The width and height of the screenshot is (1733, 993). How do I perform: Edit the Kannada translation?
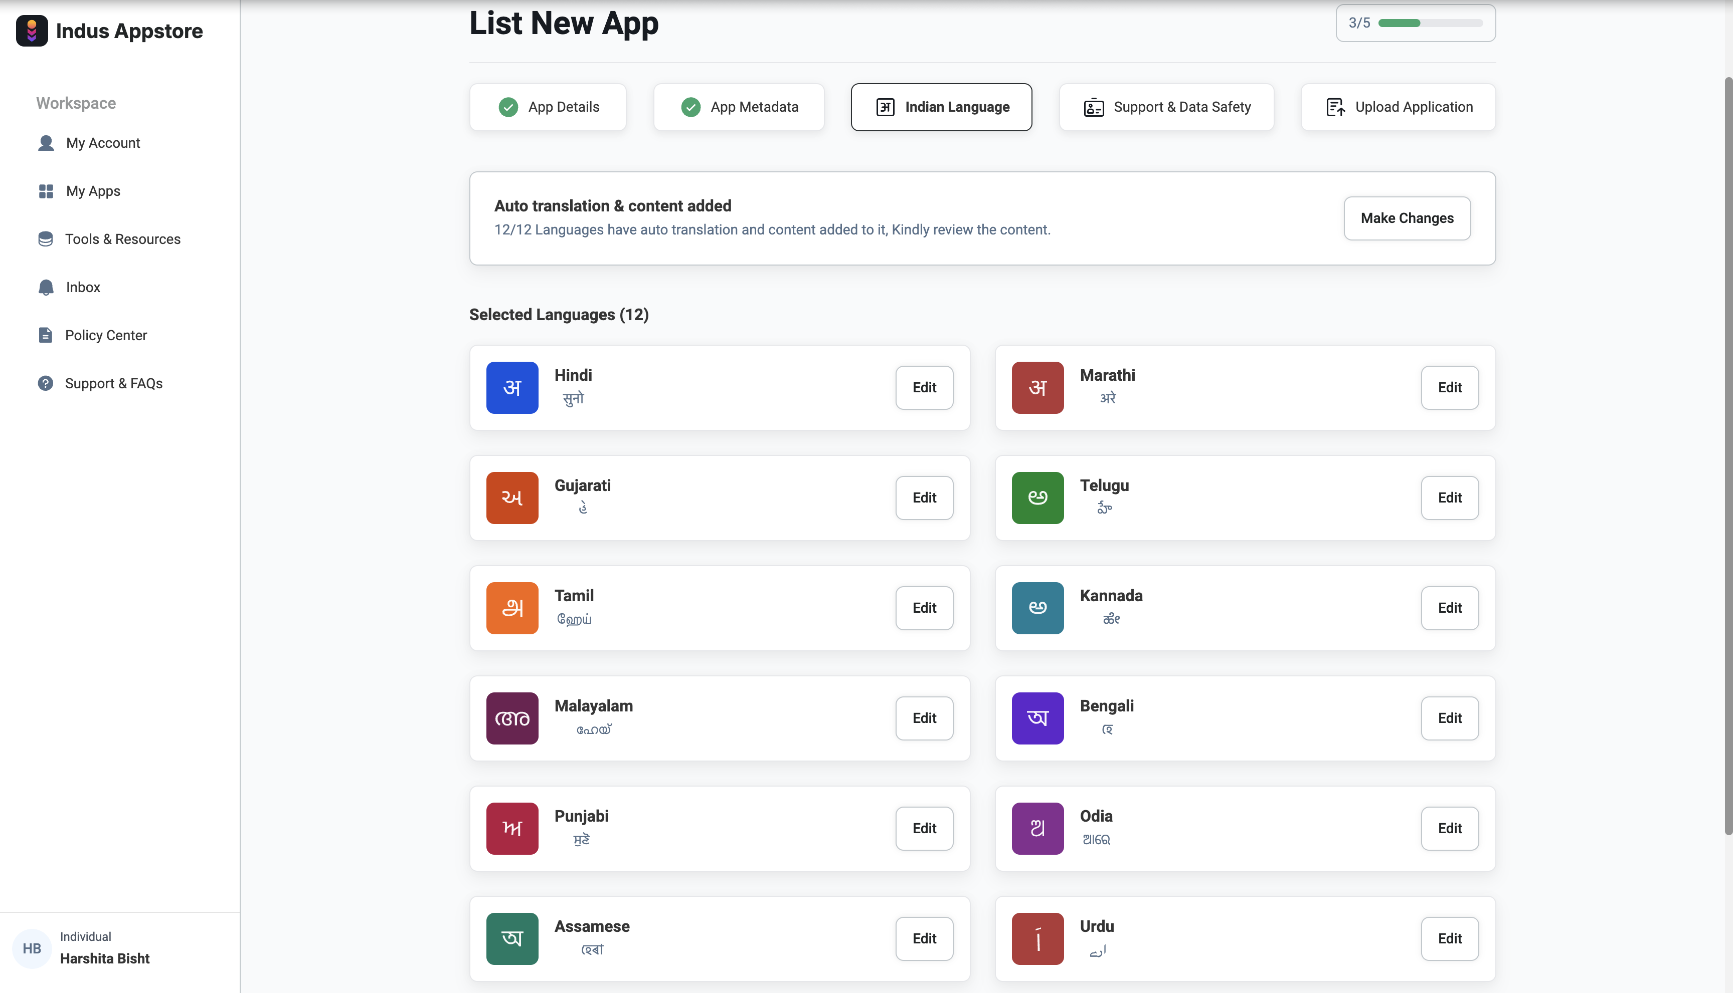[1450, 608]
